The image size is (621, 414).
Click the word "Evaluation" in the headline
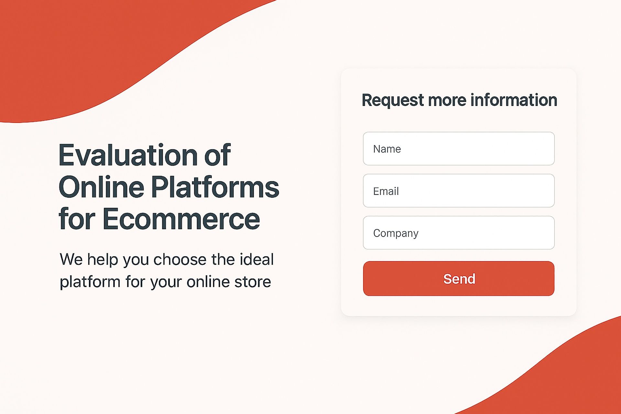coord(128,155)
